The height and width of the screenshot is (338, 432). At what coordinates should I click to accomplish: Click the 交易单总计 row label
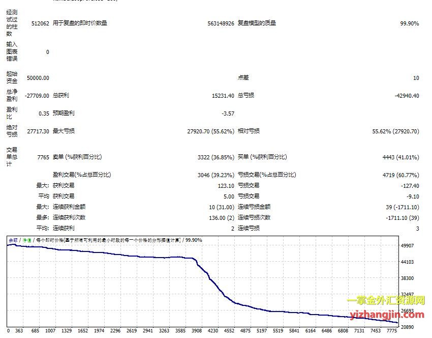coord(12,157)
